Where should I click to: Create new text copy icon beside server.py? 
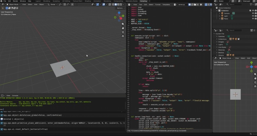point(192,4)
